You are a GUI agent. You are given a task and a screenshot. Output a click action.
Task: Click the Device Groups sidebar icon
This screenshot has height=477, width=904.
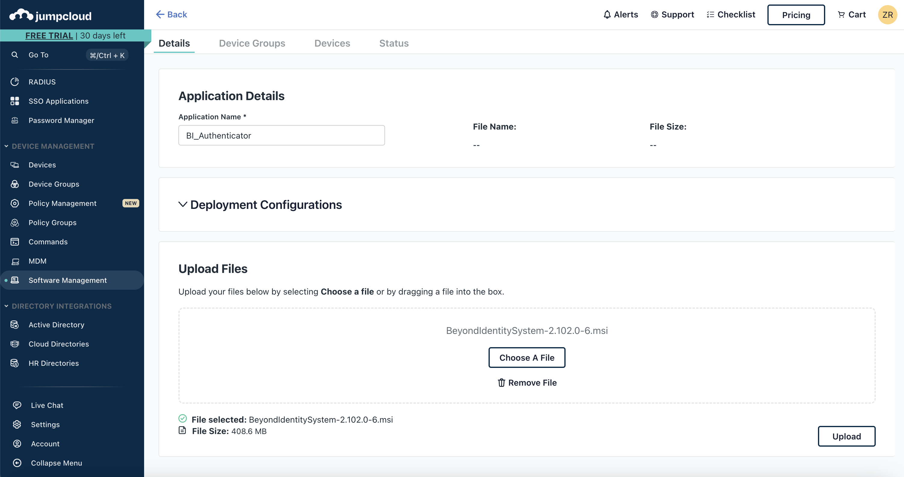click(15, 184)
